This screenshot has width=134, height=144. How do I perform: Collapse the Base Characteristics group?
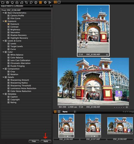tap(3, 13)
